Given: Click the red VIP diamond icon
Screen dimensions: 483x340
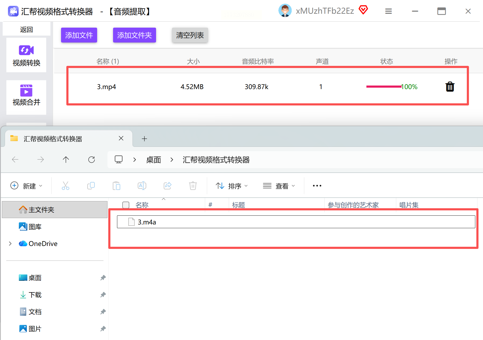Looking at the screenshot, I should 363,10.
